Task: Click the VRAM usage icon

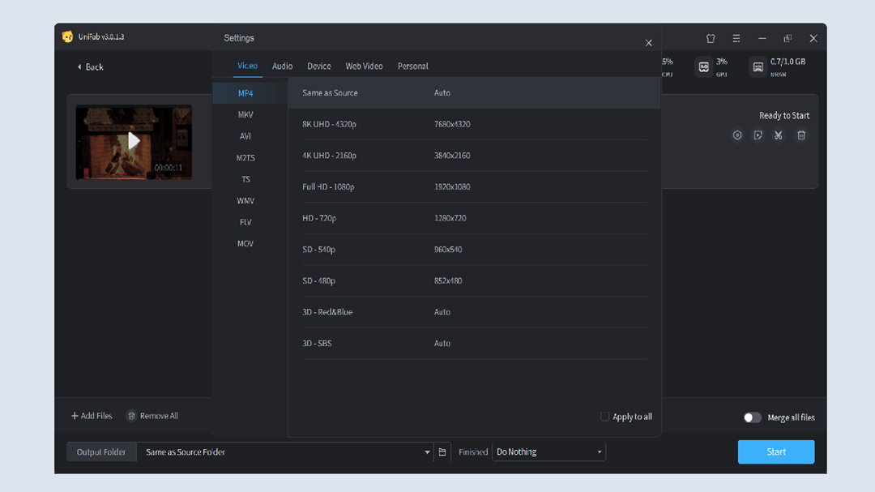Action: [x=758, y=67]
